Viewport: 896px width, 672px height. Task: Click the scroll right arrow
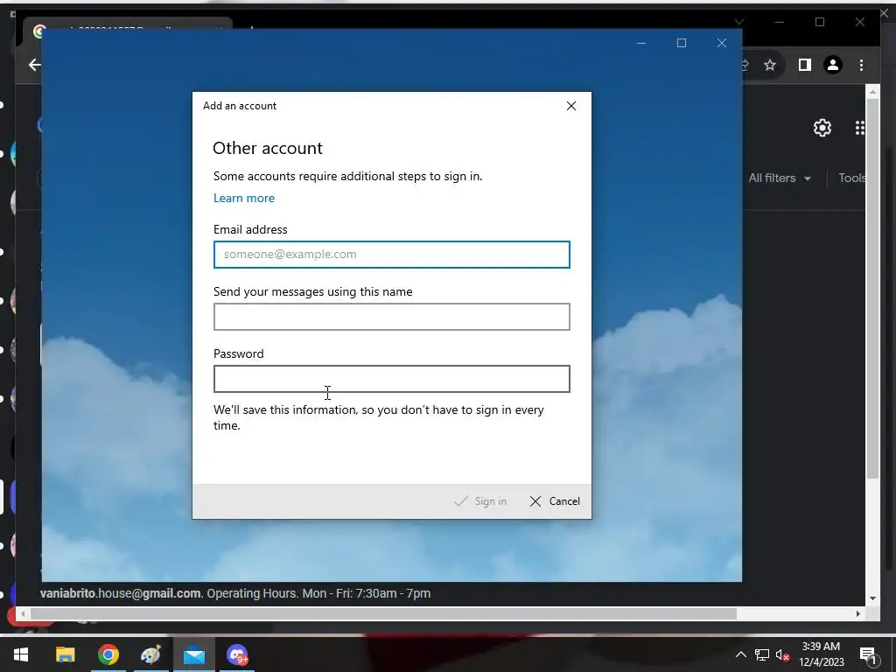pyautogui.click(x=857, y=613)
